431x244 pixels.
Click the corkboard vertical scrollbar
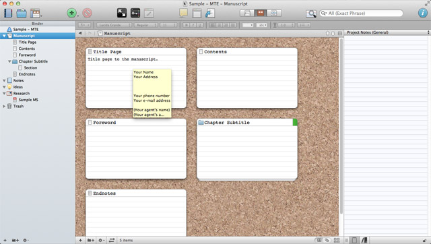click(x=341, y=126)
